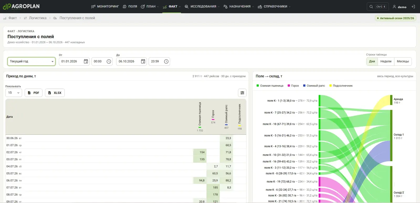This screenshot has height=203, width=420.
Task: Open the calendar picker for 06.10.2026
Action: [143, 61]
